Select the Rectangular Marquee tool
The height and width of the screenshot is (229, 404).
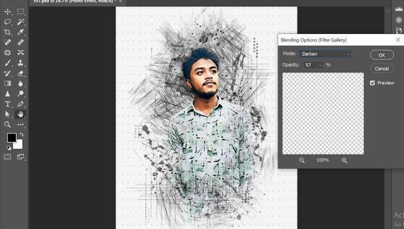coord(21,11)
